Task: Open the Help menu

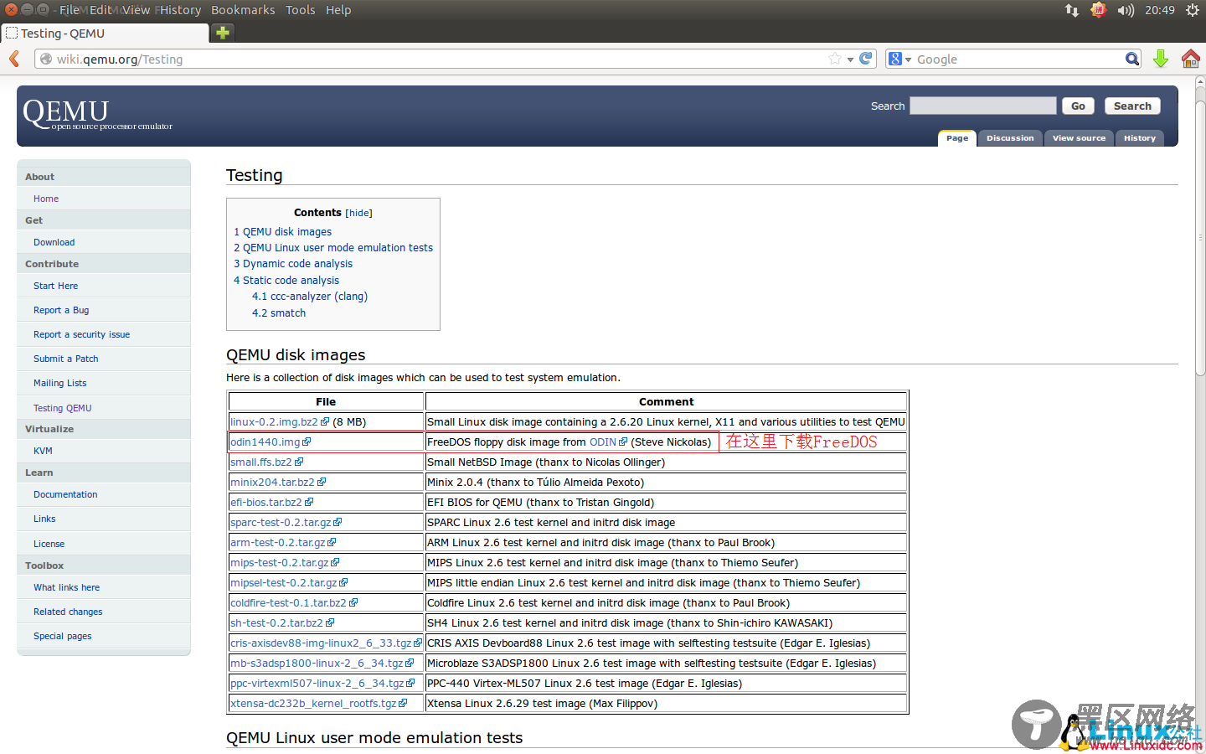Action: pyautogui.click(x=338, y=10)
